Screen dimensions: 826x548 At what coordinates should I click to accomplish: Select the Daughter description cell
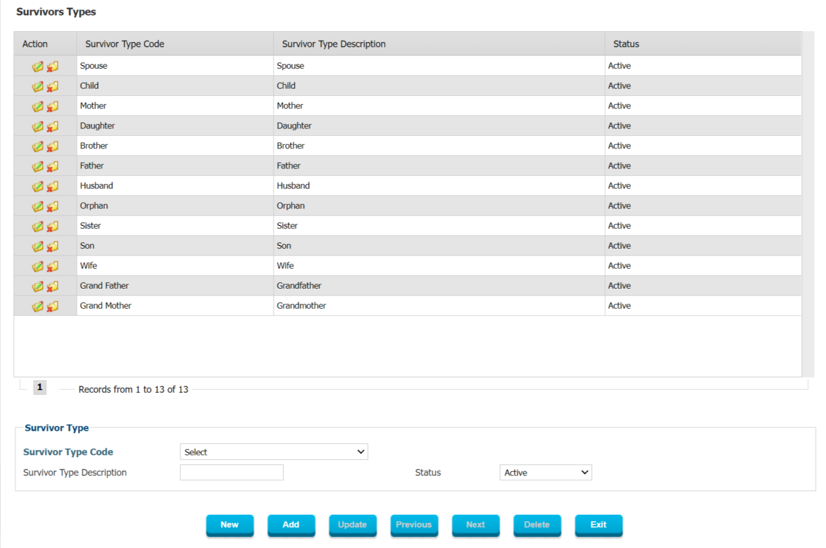click(x=439, y=125)
